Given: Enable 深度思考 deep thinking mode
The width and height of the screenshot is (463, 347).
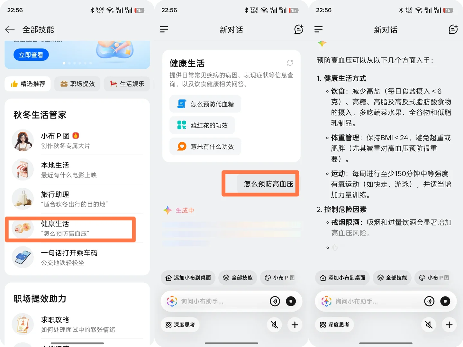Looking at the screenshot, I should [x=180, y=325].
